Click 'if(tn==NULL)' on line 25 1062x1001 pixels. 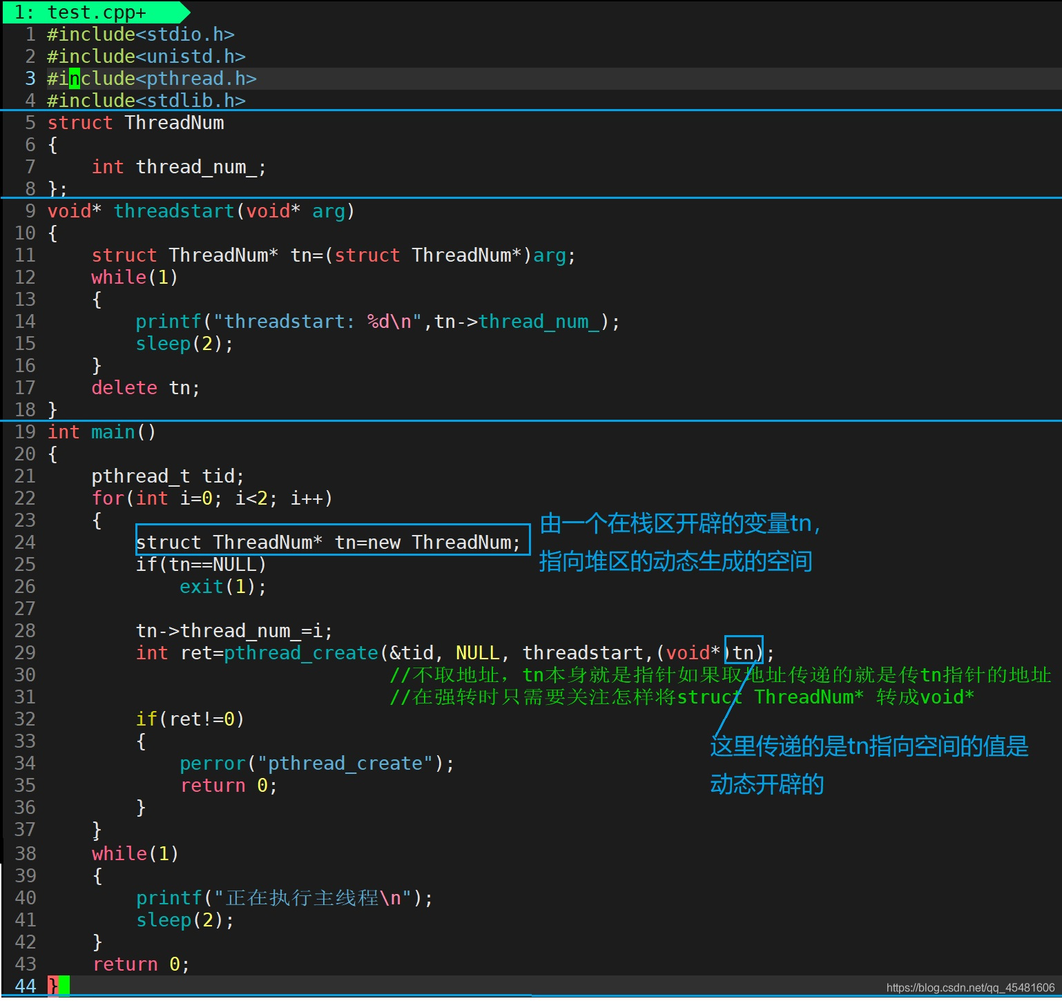point(201,565)
